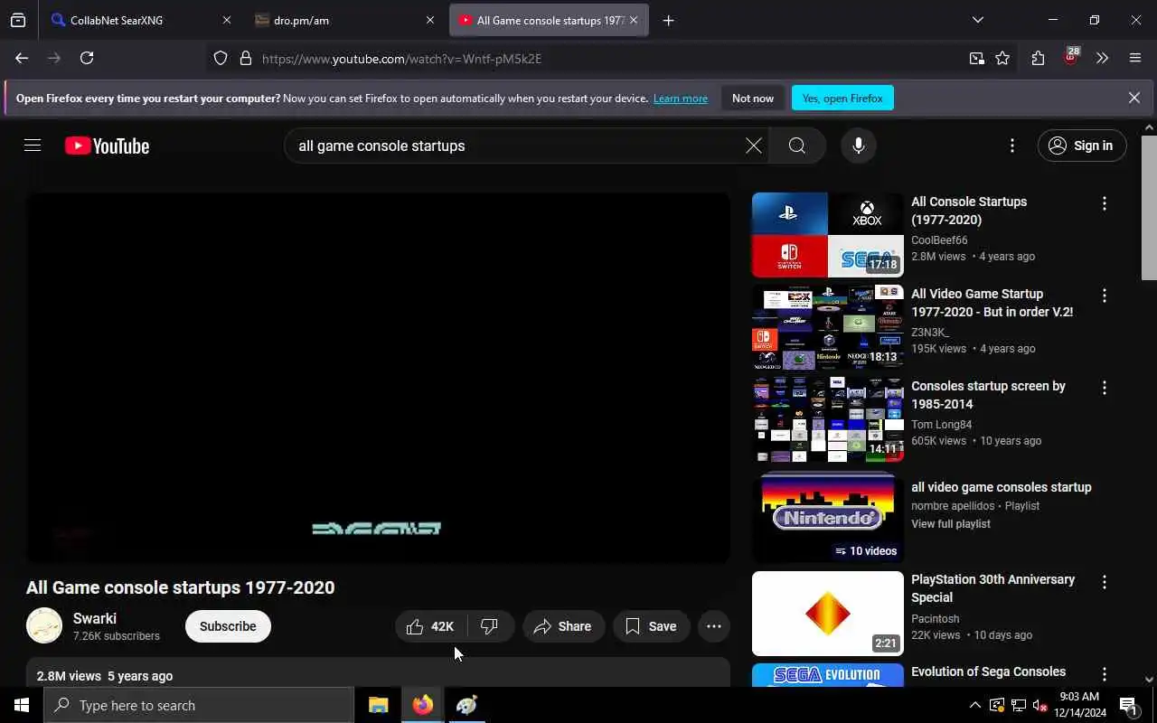Open the Windows notification center

pyautogui.click(x=1129, y=705)
